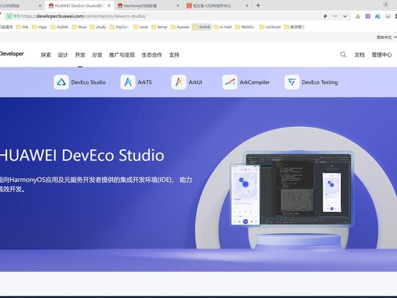The width and height of the screenshot is (397, 298).
Task: Open the 分发 navigation menu
Action: pos(97,55)
